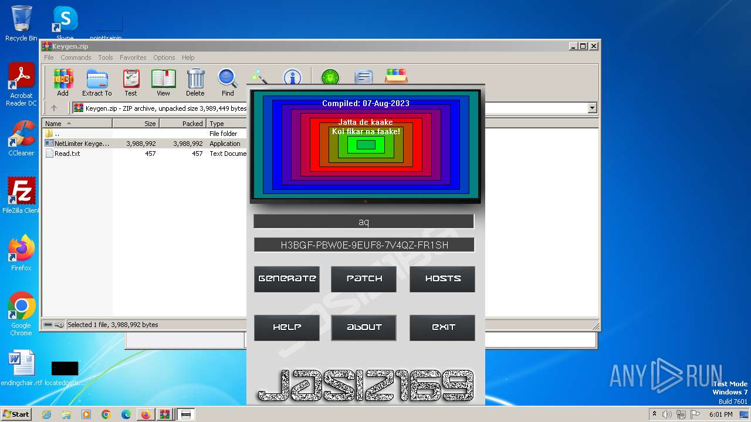Click the Exit button in keygen

click(x=442, y=328)
